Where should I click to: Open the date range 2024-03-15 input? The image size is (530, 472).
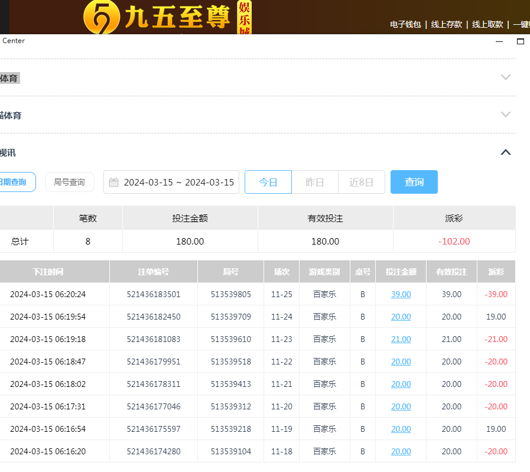178,182
